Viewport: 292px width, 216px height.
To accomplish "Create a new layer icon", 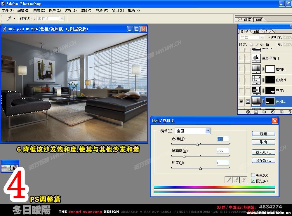I will (282, 112).
